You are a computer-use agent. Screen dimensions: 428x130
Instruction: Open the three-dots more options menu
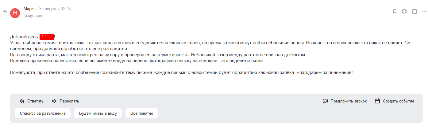[x=424, y=11]
